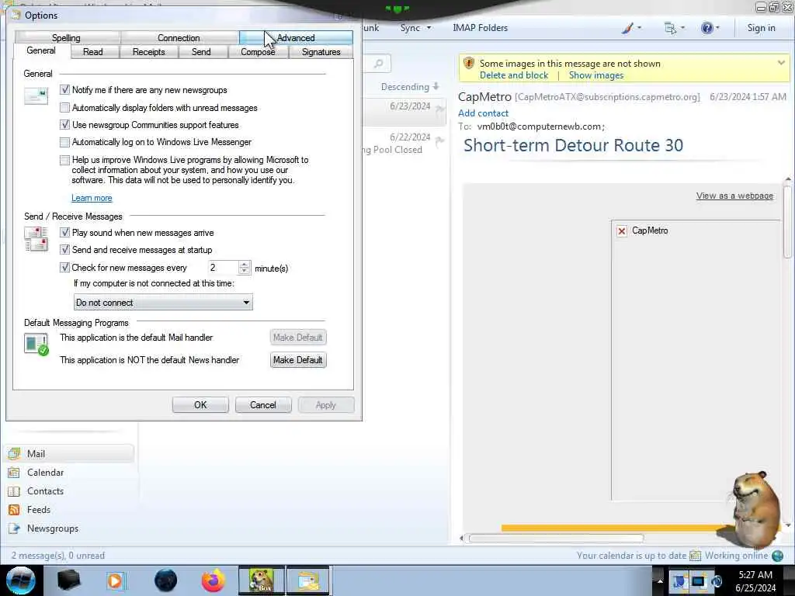The image size is (795, 596).
Task: Switch to the Signatures tab
Action: coord(321,52)
